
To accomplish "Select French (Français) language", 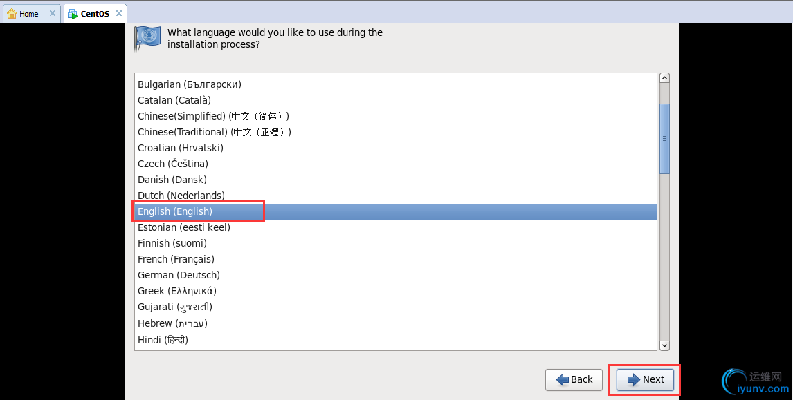I will point(176,259).
